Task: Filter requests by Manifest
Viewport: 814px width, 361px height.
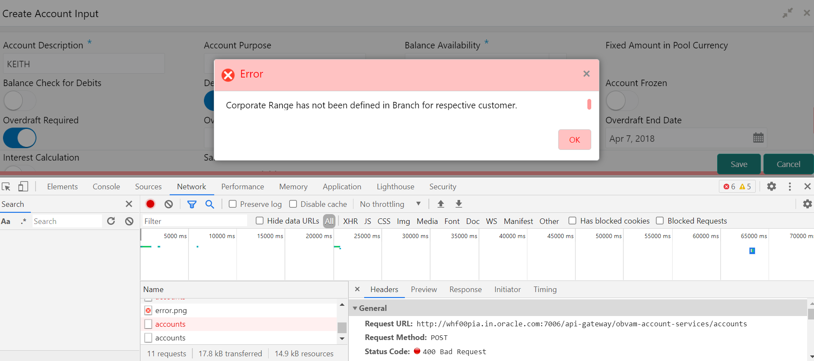Action: (518, 221)
